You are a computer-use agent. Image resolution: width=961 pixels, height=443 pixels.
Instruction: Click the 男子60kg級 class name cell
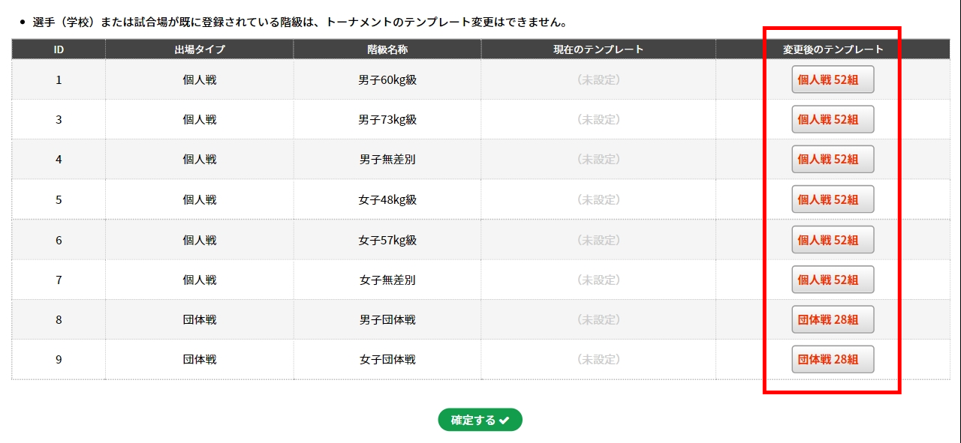(x=387, y=79)
